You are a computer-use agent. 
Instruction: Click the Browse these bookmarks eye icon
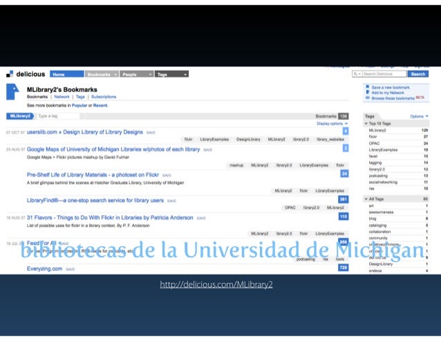[x=367, y=98]
